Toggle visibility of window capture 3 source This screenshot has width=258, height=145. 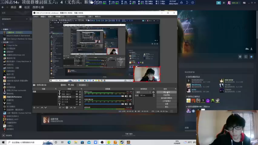coord(77,99)
